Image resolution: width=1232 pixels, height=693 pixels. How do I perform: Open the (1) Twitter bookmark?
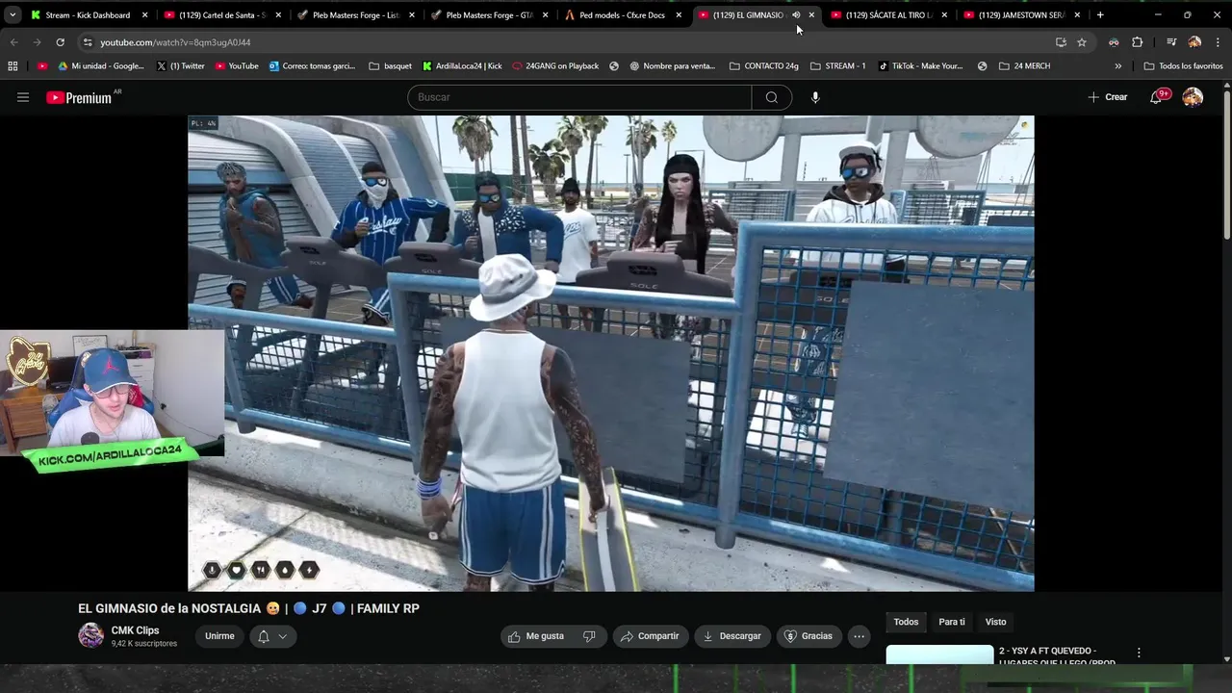pyautogui.click(x=180, y=66)
